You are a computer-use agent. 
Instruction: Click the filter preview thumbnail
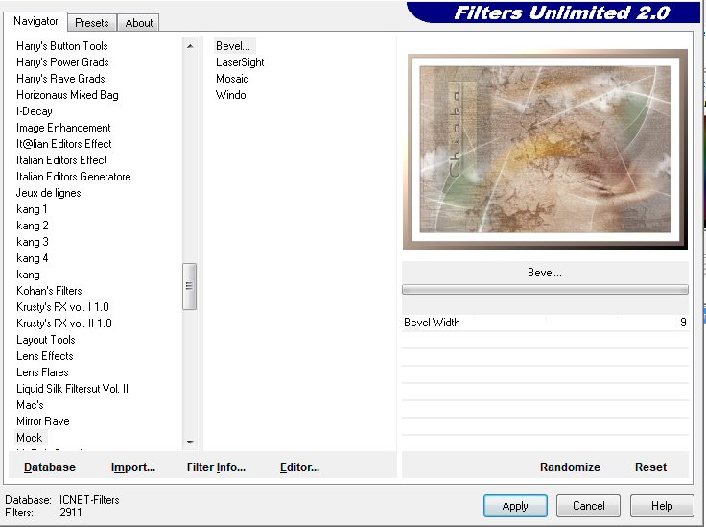point(544,149)
